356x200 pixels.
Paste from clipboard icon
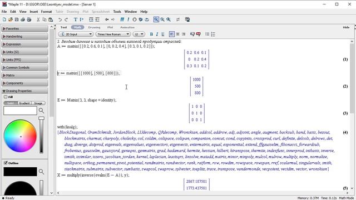point(51,19)
